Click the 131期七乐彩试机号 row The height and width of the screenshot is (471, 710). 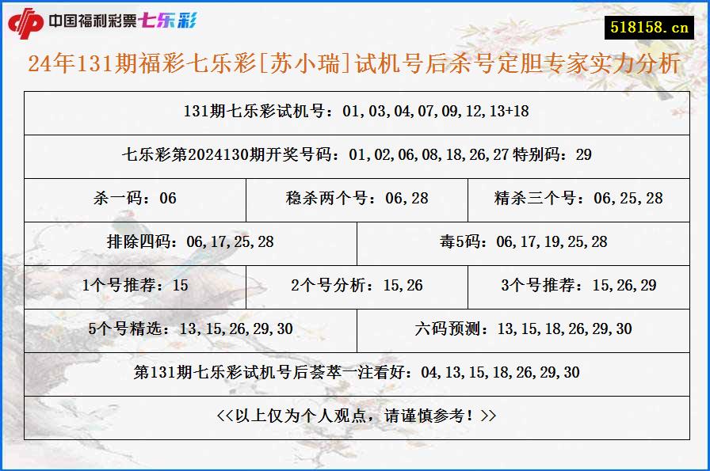point(355,112)
